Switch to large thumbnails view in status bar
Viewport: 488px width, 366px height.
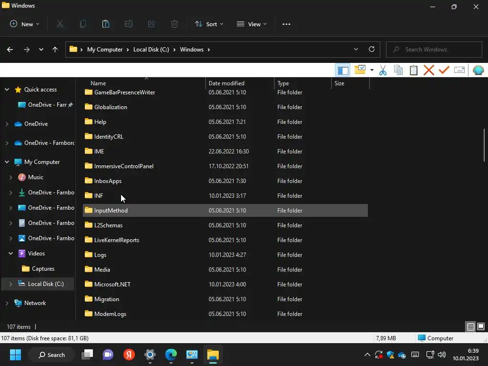[481, 326]
